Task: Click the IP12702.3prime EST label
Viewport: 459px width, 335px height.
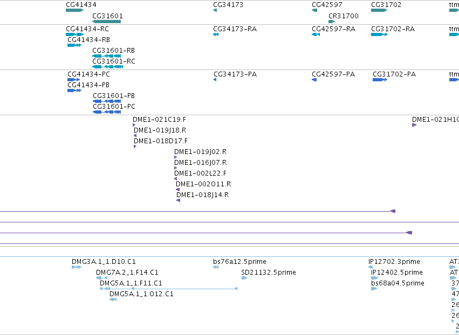Action: (394, 262)
